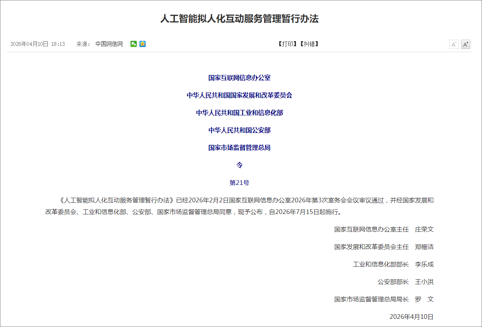Click the heading 中华人民共和国公安部
The height and width of the screenshot is (327, 482).
pyautogui.click(x=240, y=130)
